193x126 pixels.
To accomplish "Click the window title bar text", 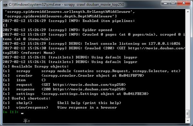I will click(67, 5).
